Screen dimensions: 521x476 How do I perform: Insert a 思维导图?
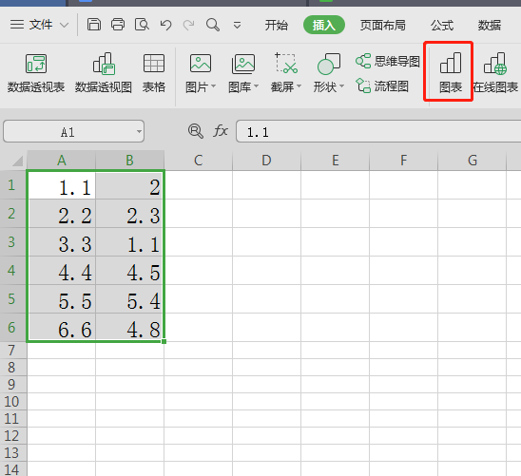pos(388,61)
